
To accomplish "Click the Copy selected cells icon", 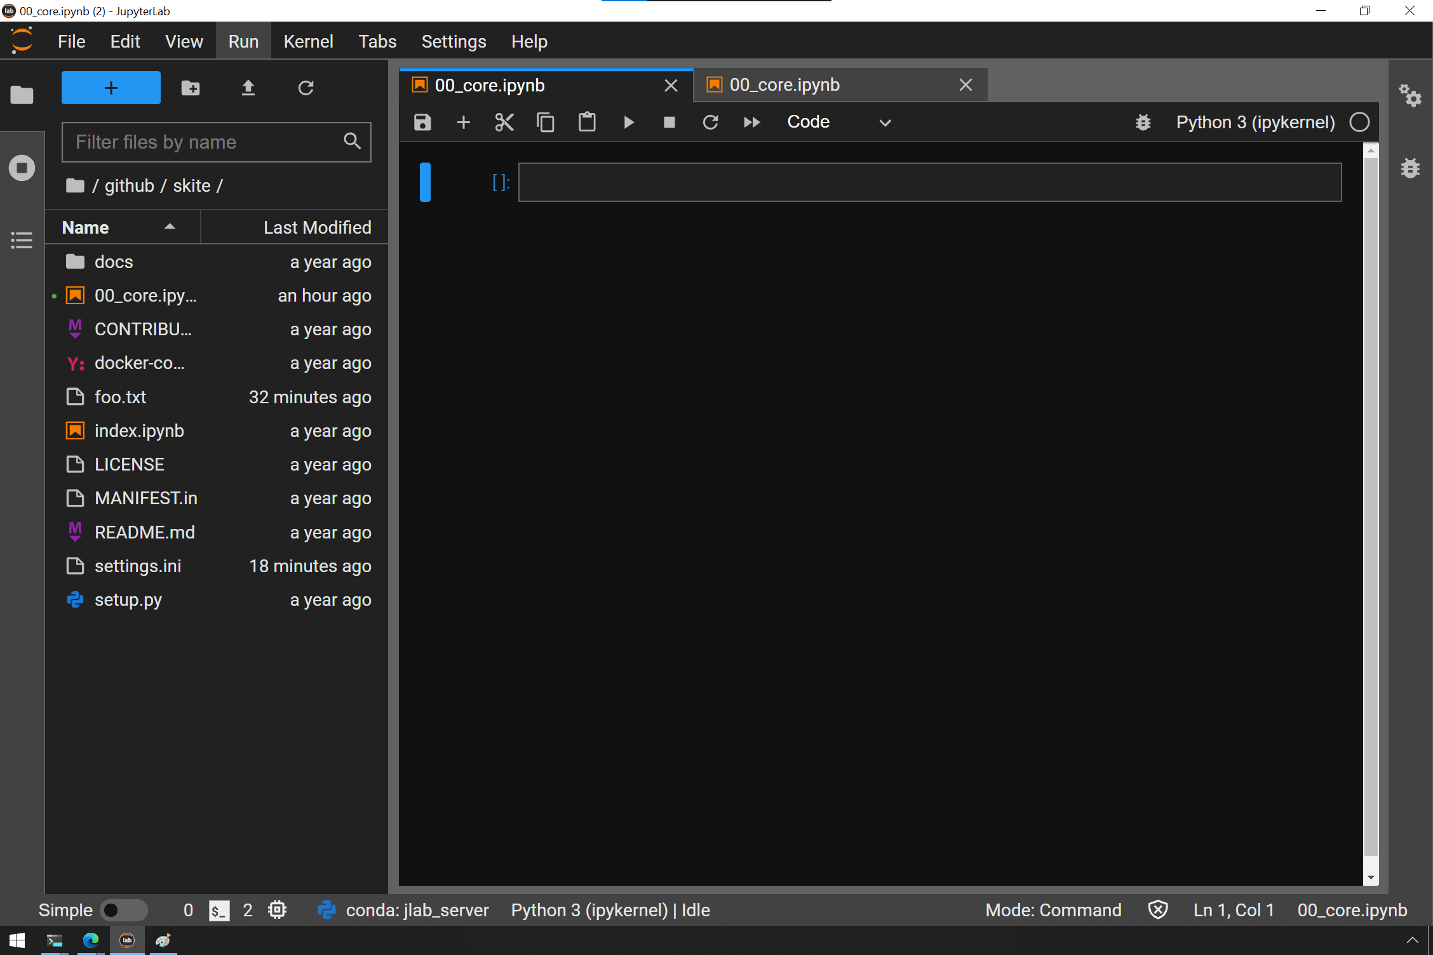I will pos(545,121).
